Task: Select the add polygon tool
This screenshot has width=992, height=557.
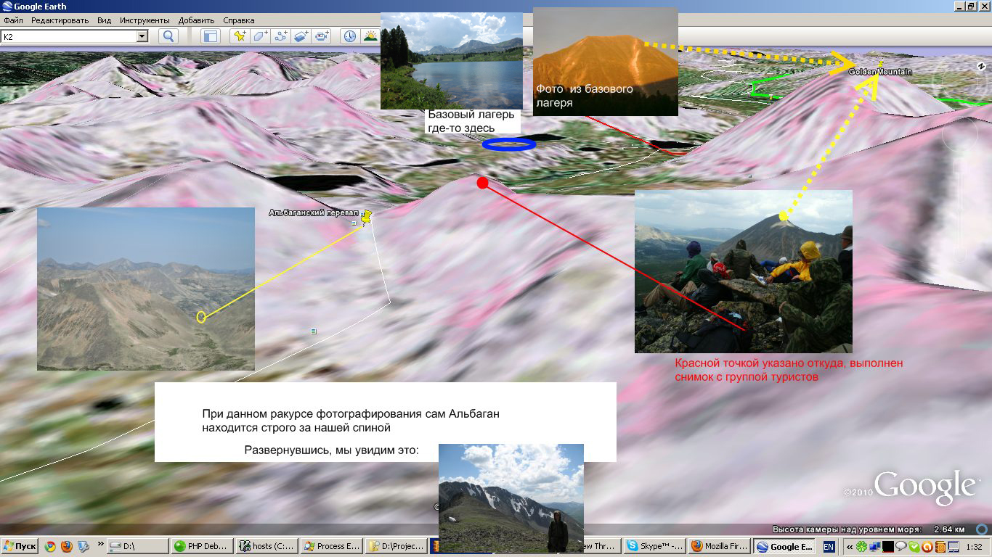Action: [x=260, y=36]
